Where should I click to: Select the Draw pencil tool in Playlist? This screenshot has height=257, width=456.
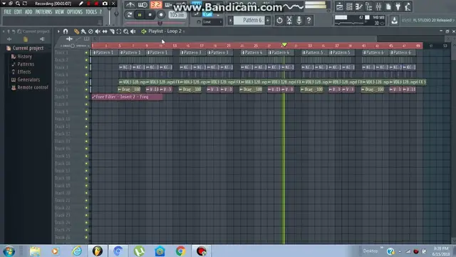76,31
